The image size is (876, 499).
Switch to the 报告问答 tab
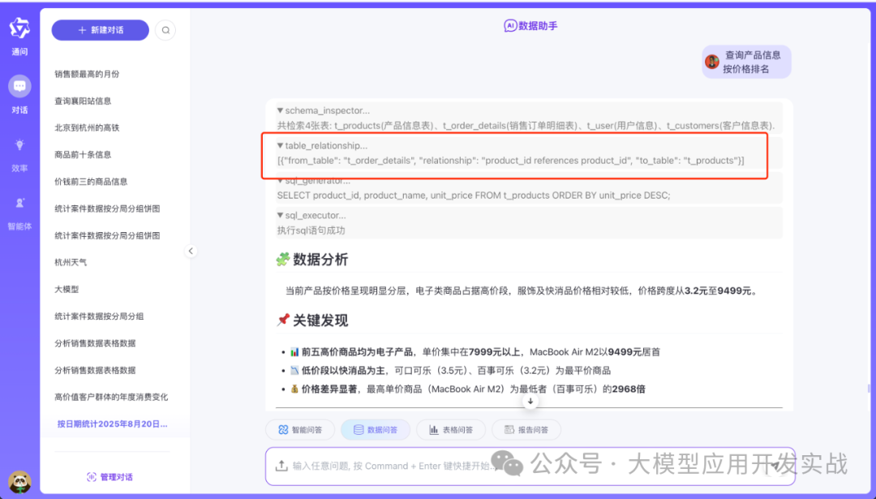(x=526, y=430)
